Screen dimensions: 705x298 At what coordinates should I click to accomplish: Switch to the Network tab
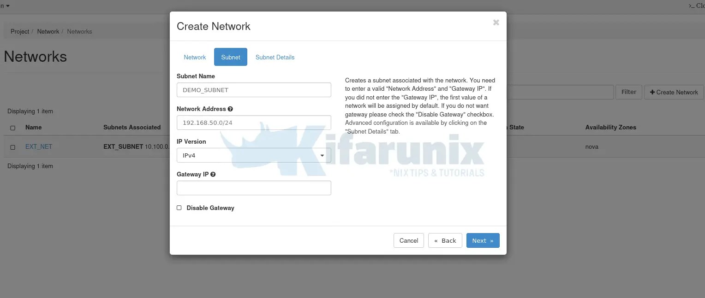(195, 57)
